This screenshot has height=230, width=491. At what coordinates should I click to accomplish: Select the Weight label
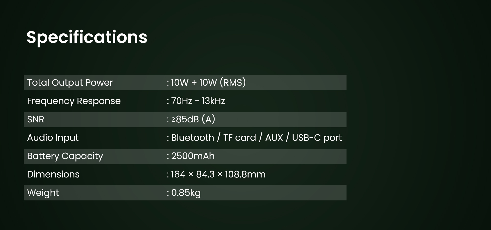(x=43, y=193)
